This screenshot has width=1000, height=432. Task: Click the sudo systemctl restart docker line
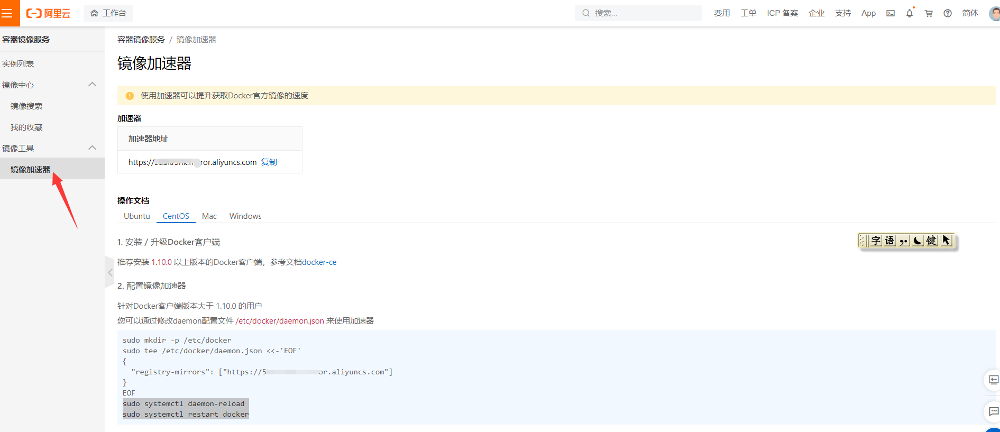[x=186, y=414]
